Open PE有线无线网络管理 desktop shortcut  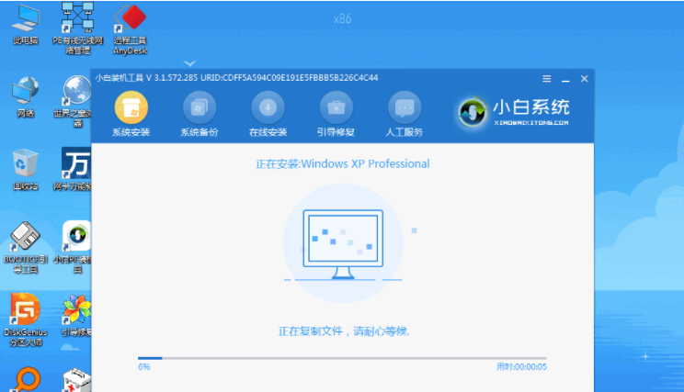click(77, 28)
